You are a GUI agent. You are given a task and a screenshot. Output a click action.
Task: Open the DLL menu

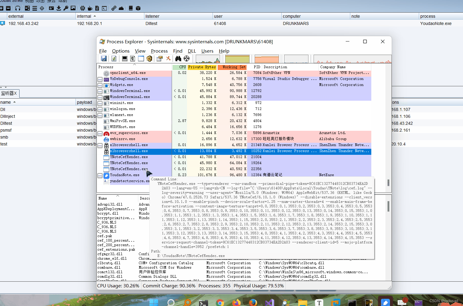(x=192, y=51)
